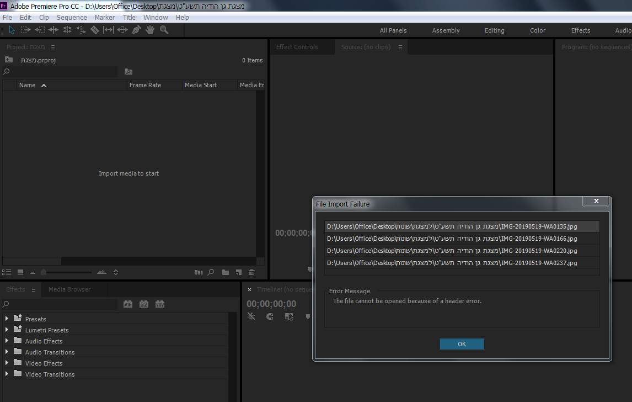Select the IMG-20190519-WA0166.jpg failed file row
632x402 pixels.
pyautogui.click(x=462, y=239)
